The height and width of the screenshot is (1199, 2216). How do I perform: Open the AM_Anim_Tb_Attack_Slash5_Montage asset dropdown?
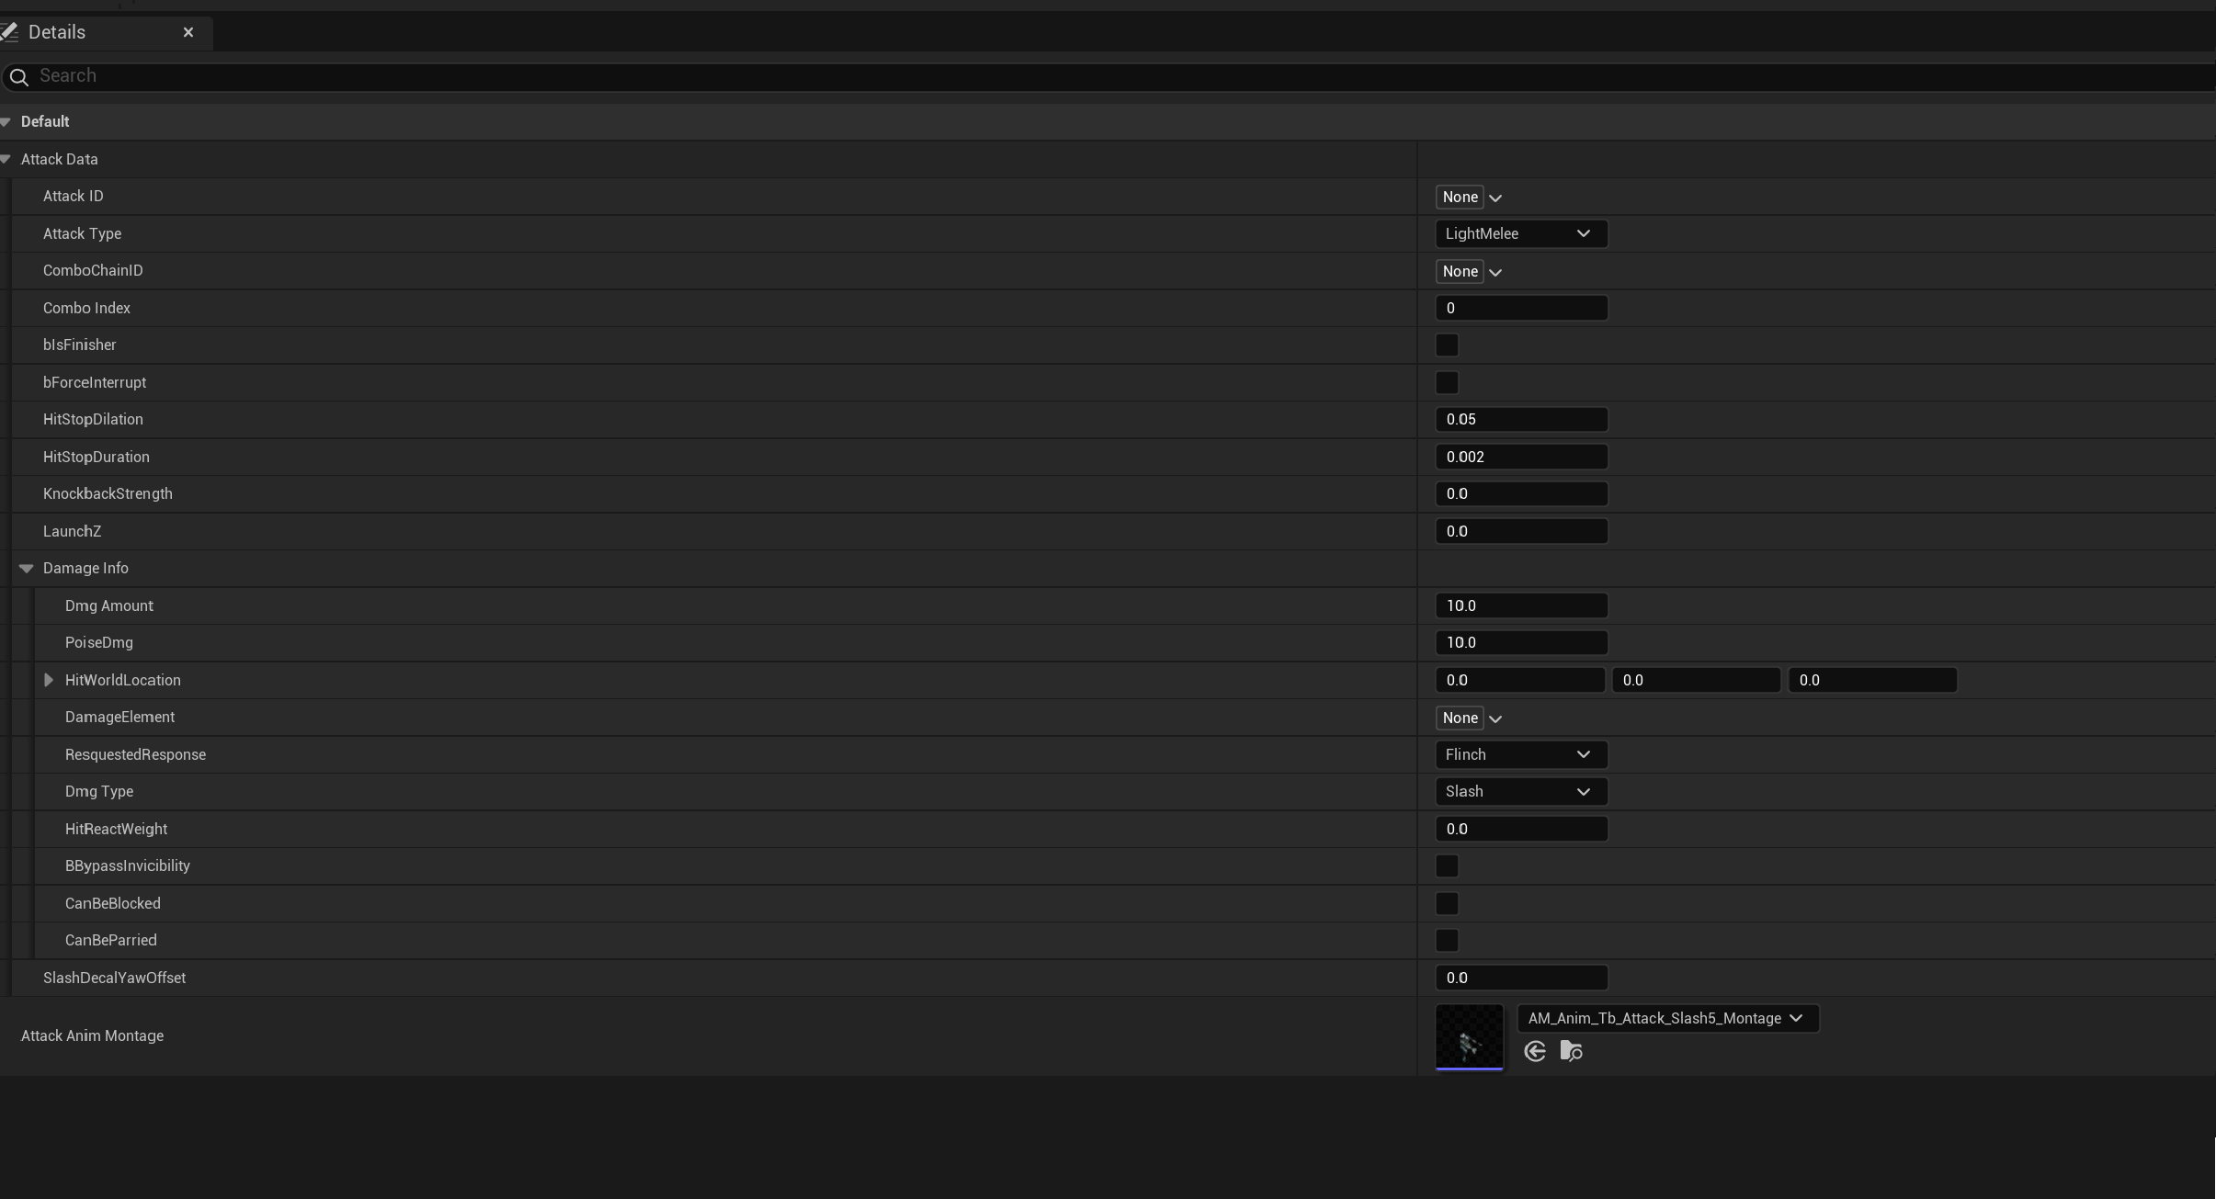click(x=1666, y=1018)
